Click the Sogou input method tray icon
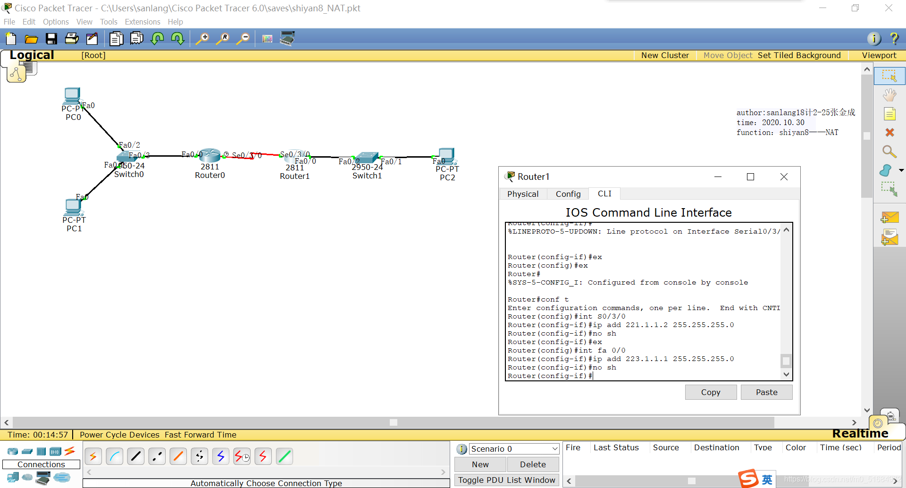906x488 pixels. coord(748,479)
